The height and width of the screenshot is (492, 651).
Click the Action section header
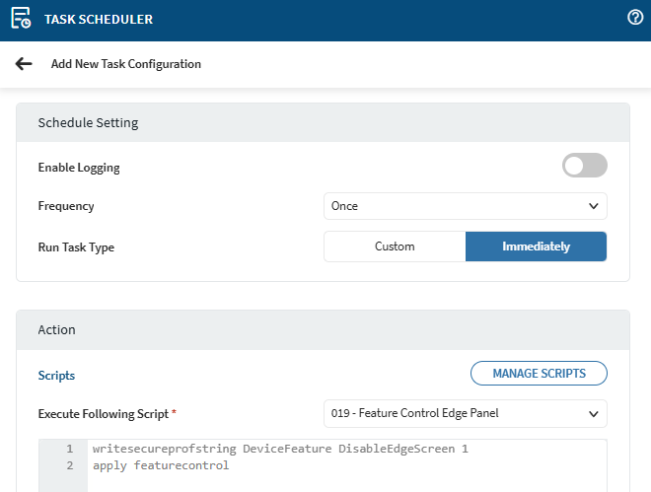(56, 329)
